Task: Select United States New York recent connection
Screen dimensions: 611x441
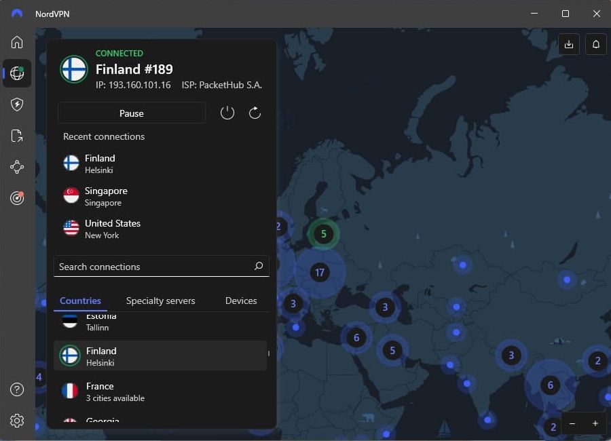Action: tap(162, 229)
